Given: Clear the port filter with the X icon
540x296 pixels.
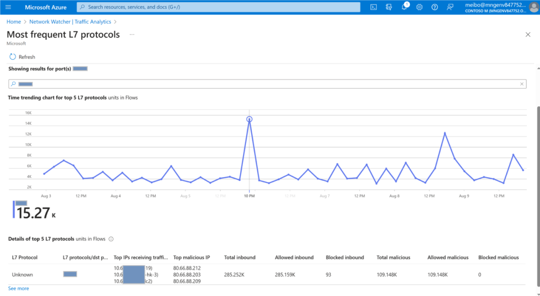Looking at the screenshot, I should coord(522,84).
